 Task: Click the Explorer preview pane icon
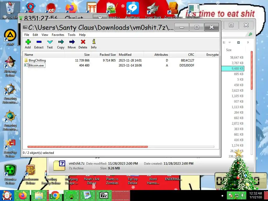coord(239,42)
